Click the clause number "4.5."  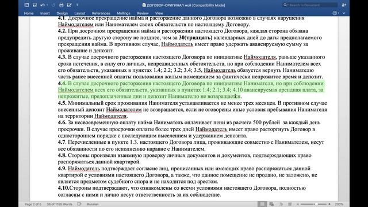(62, 103)
